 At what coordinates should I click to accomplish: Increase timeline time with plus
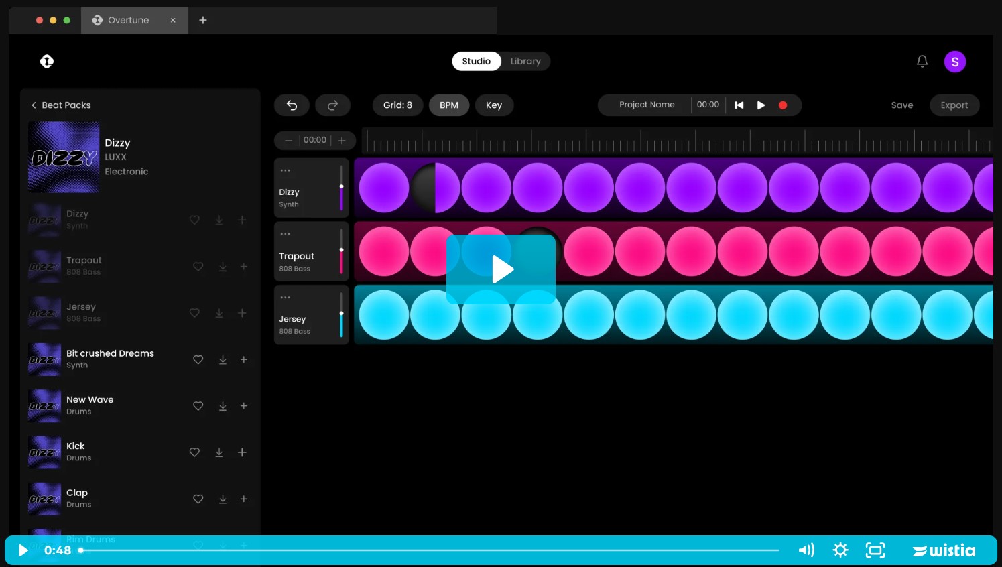pyautogui.click(x=342, y=141)
